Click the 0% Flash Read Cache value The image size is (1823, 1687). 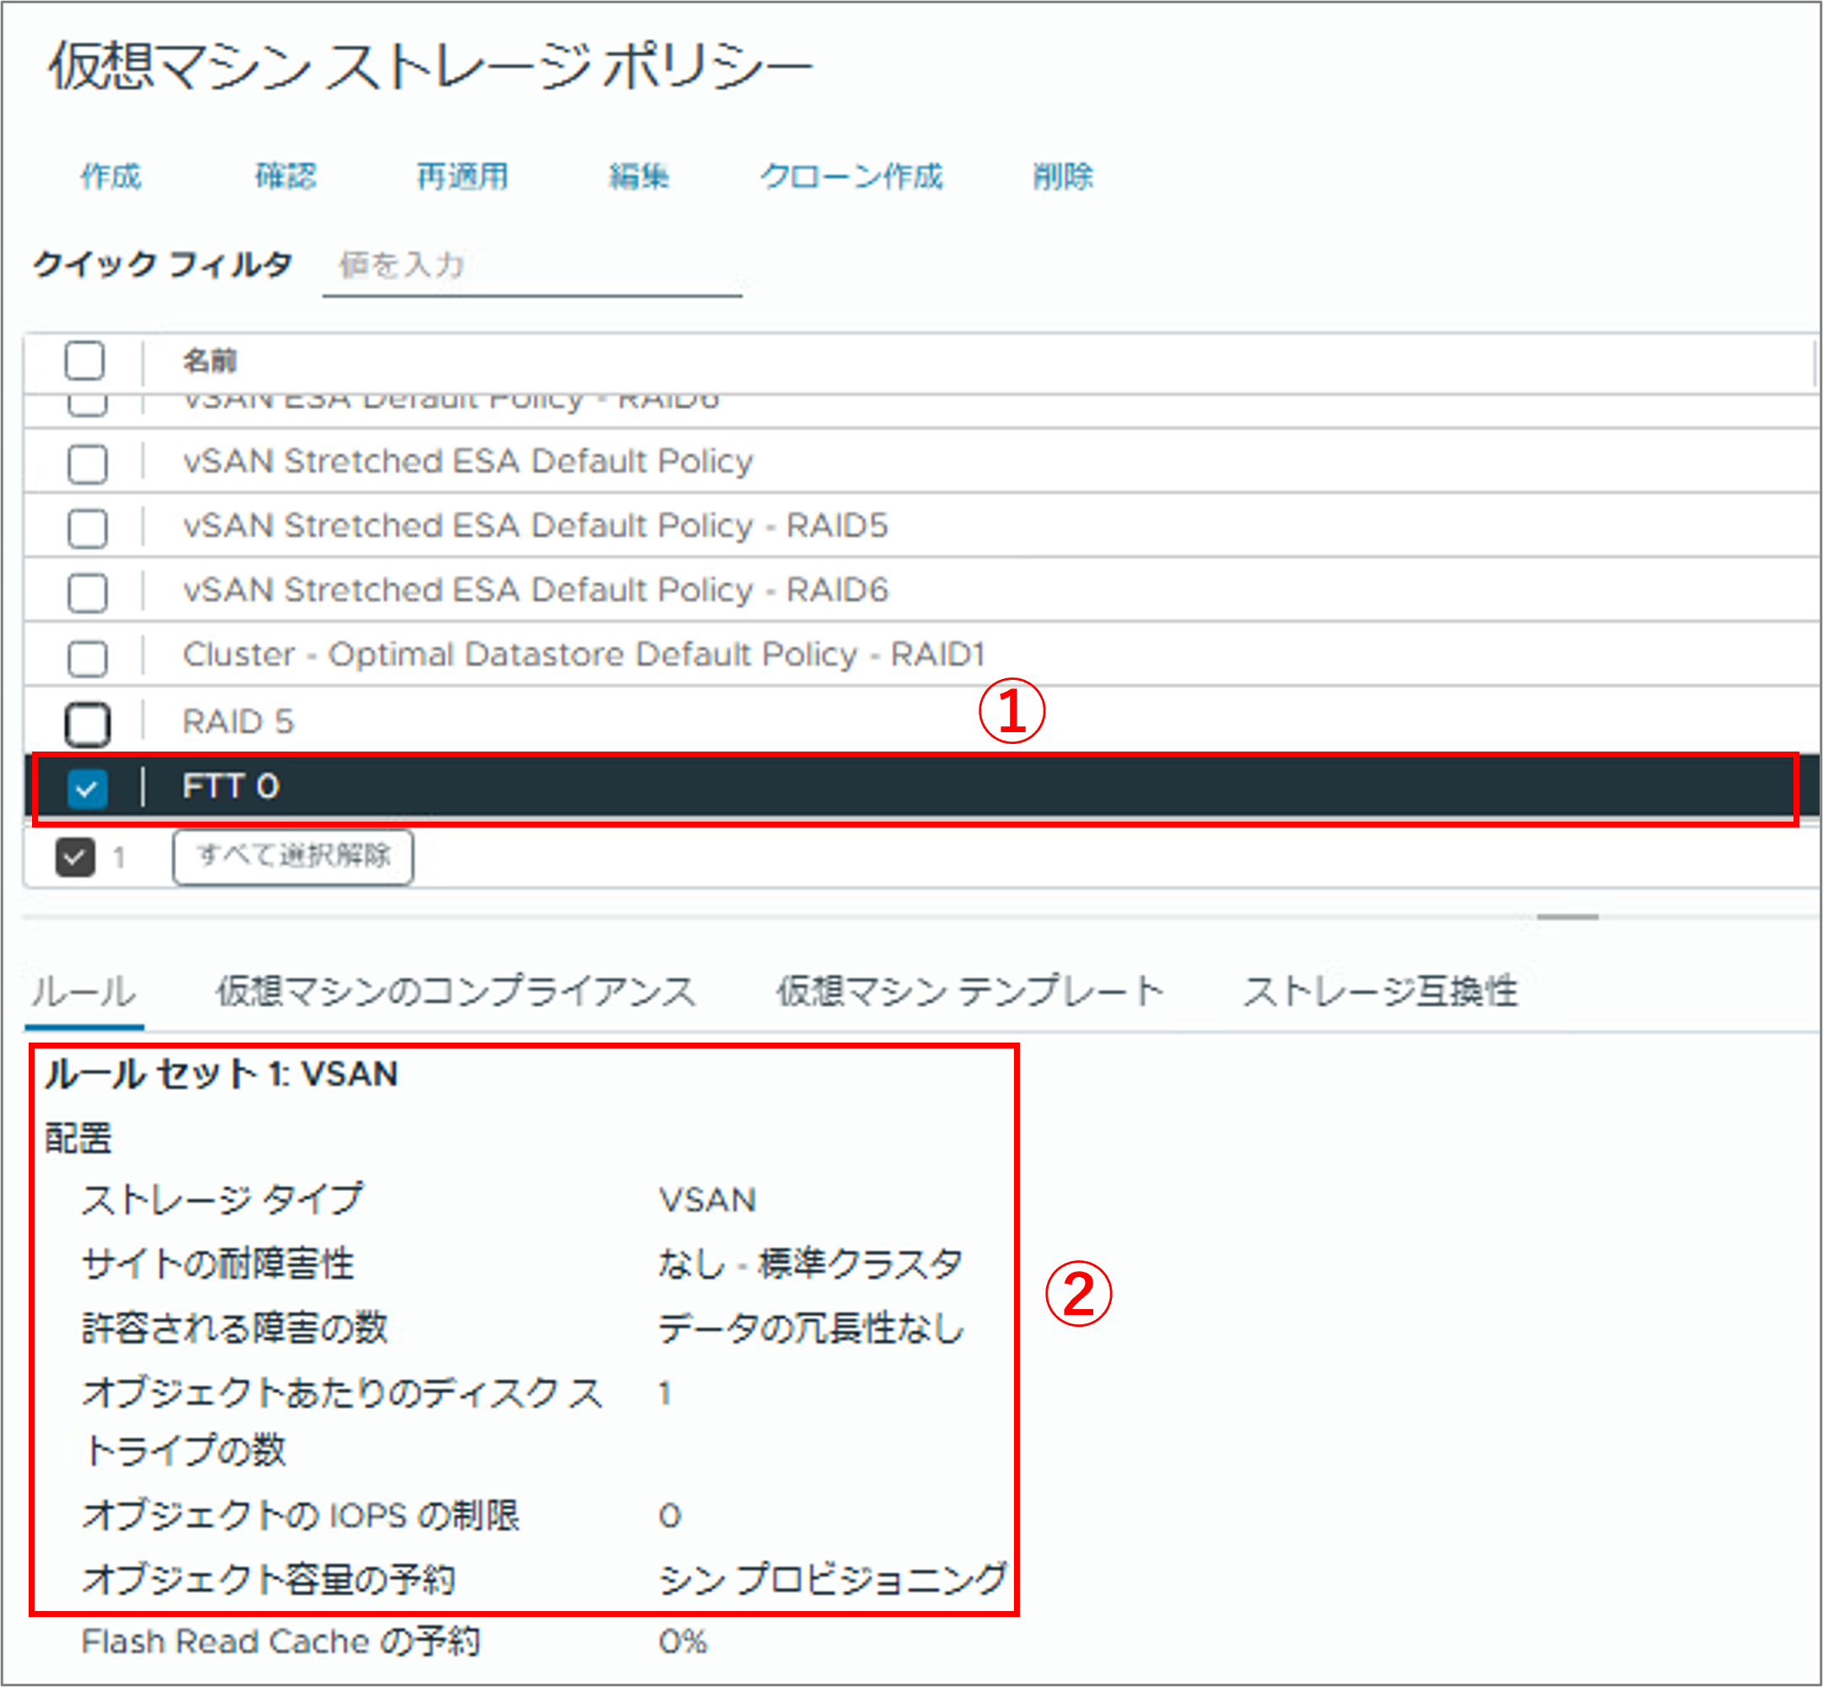pyautogui.click(x=682, y=1641)
